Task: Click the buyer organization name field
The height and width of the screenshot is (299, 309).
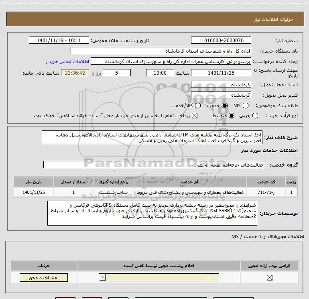Action: [x=161, y=51]
